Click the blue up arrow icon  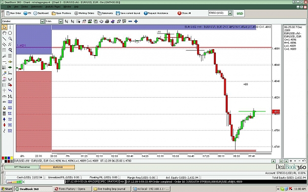[x=4, y=119]
